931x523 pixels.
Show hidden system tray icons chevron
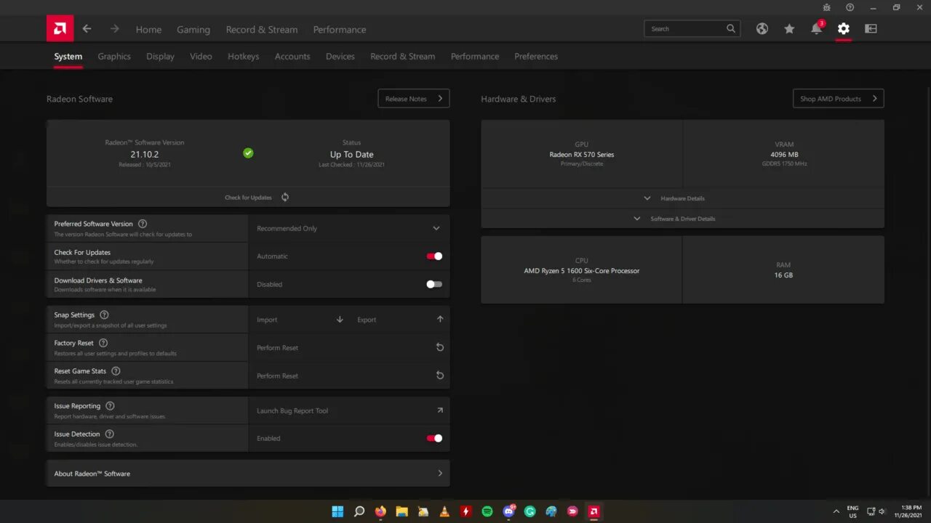click(836, 511)
